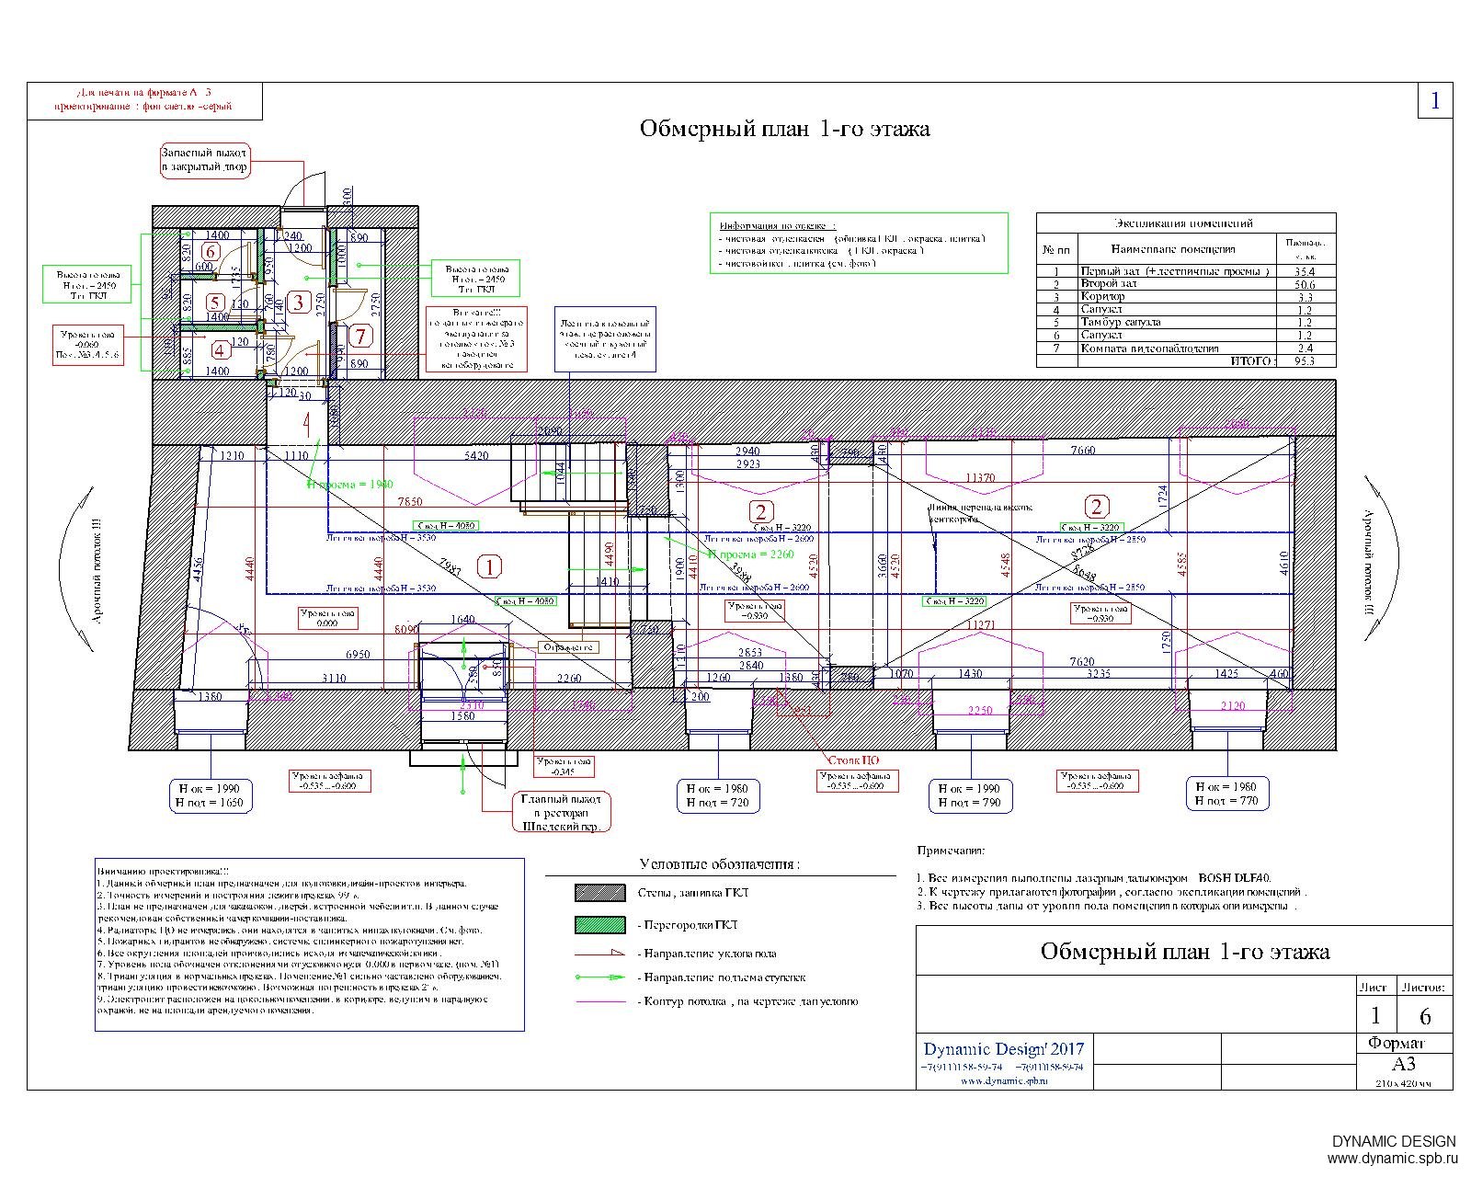The width and height of the screenshot is (1471, 1177).
Task: Click the area value "35.4" in the table
Action: click(x=1305, y=272)
